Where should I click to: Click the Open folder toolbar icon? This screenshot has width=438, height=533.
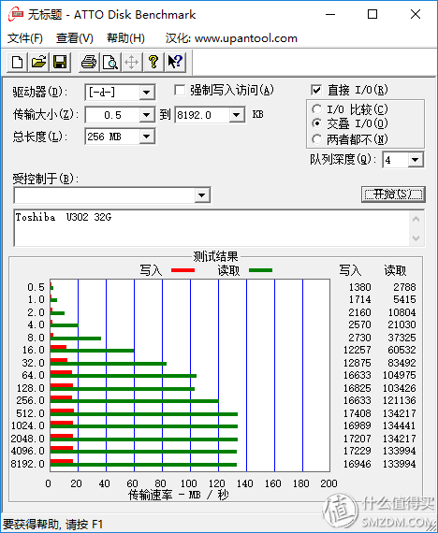pyautogui.click(x=38, y=63)
